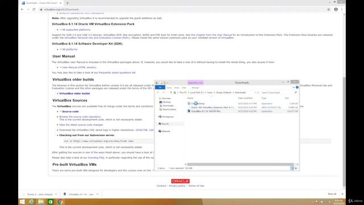Screen dimensions: 364x205
Task: Refresh the Explorer Downloads folder
Action: pos(258,92)
